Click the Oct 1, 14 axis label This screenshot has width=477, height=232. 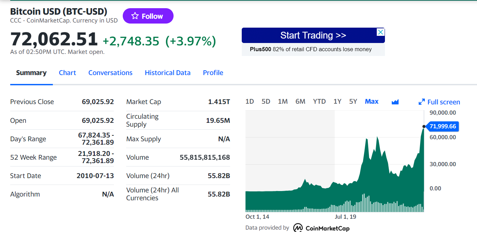point(257,217)
